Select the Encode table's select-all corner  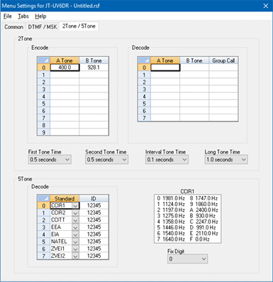pyautogui.click(x=43, y=60)
